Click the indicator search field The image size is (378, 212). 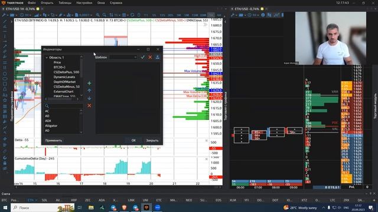(x=64, y=106)
